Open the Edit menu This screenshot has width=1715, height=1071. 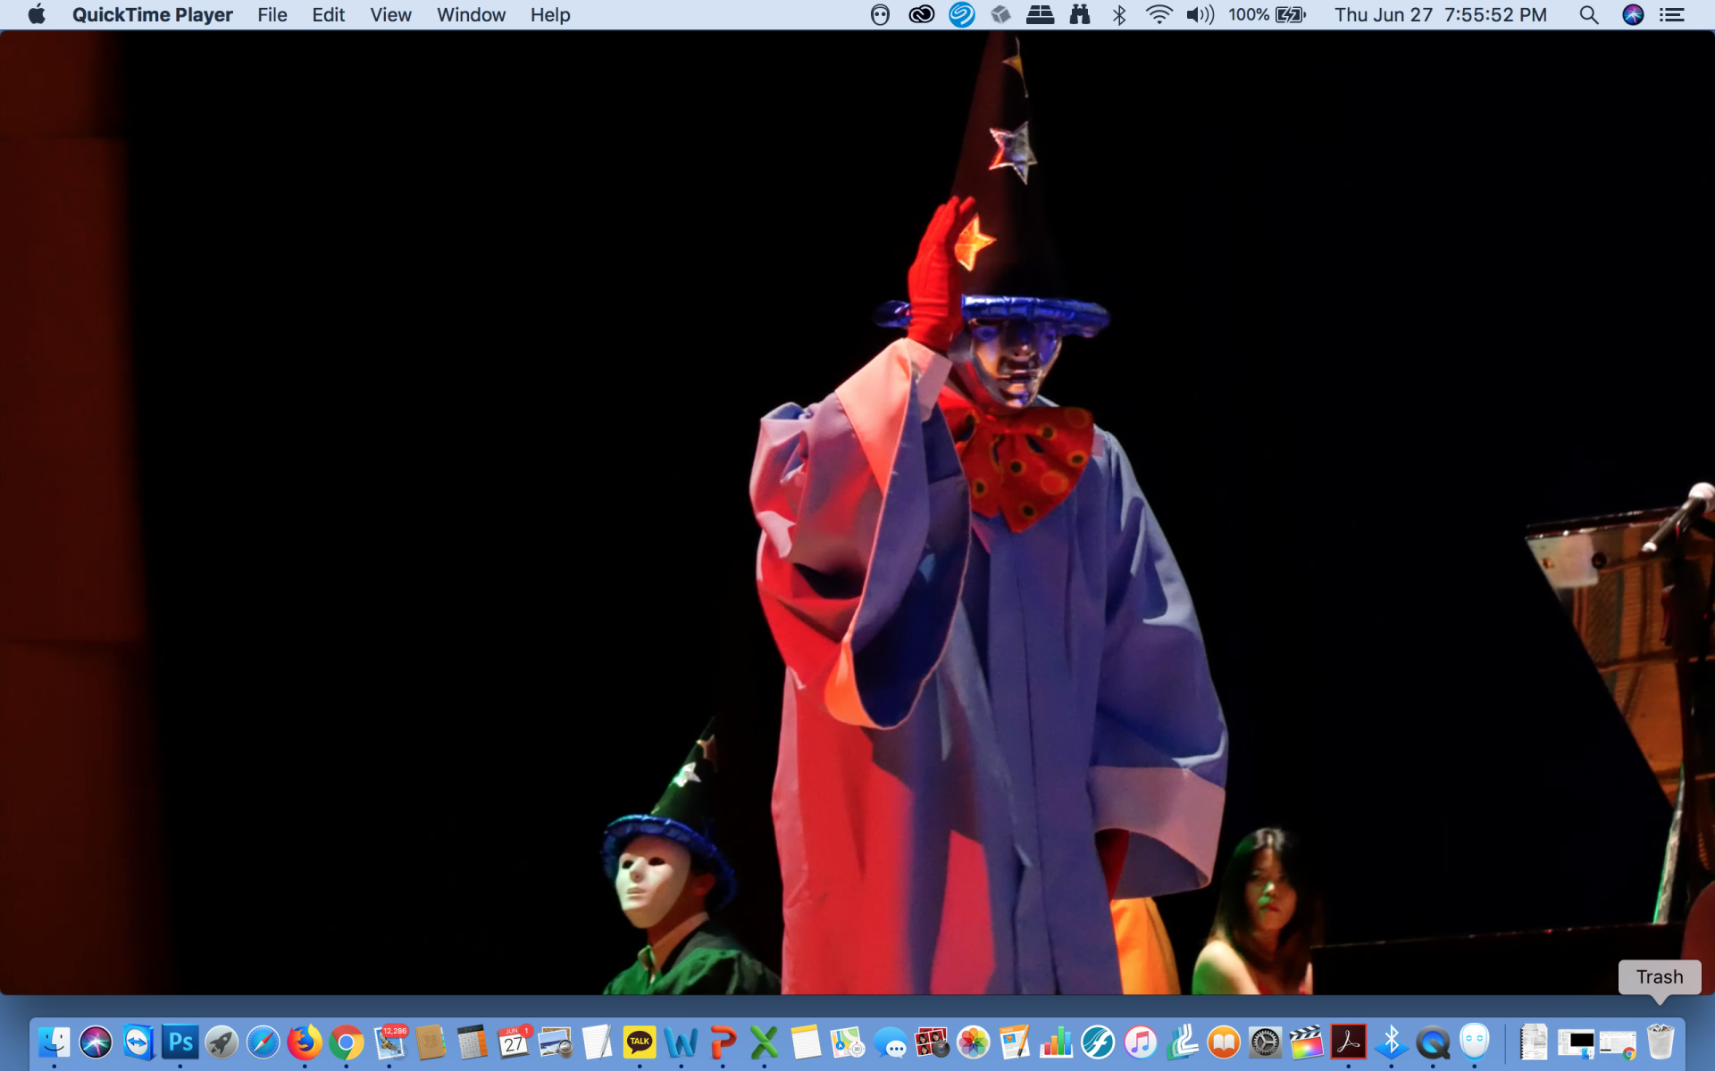tap(328, 15)
